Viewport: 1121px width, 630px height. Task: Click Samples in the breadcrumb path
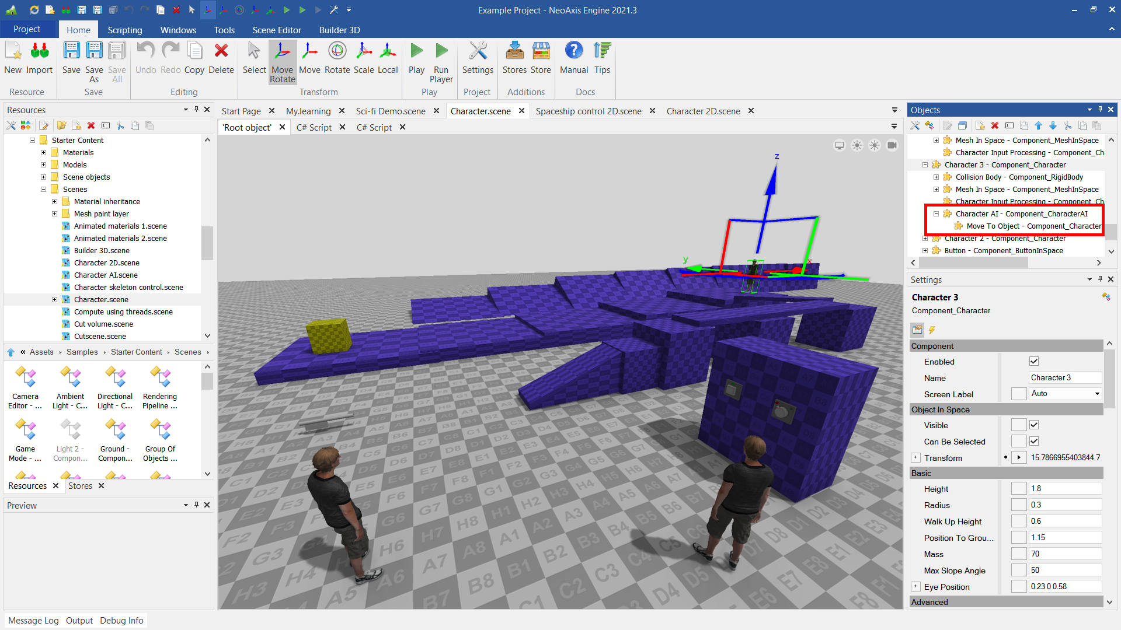pyautogui.click(x=82, y=352)
